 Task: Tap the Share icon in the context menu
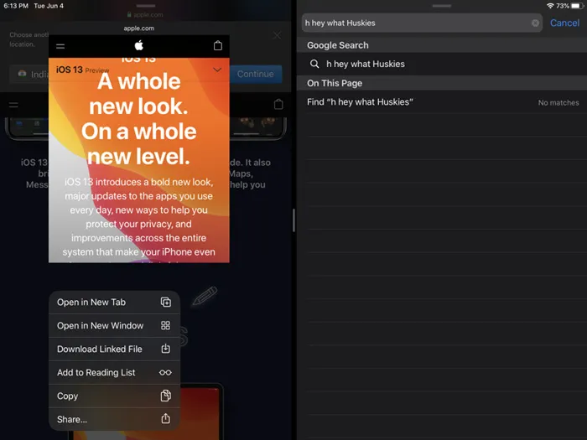click(165, 419)
